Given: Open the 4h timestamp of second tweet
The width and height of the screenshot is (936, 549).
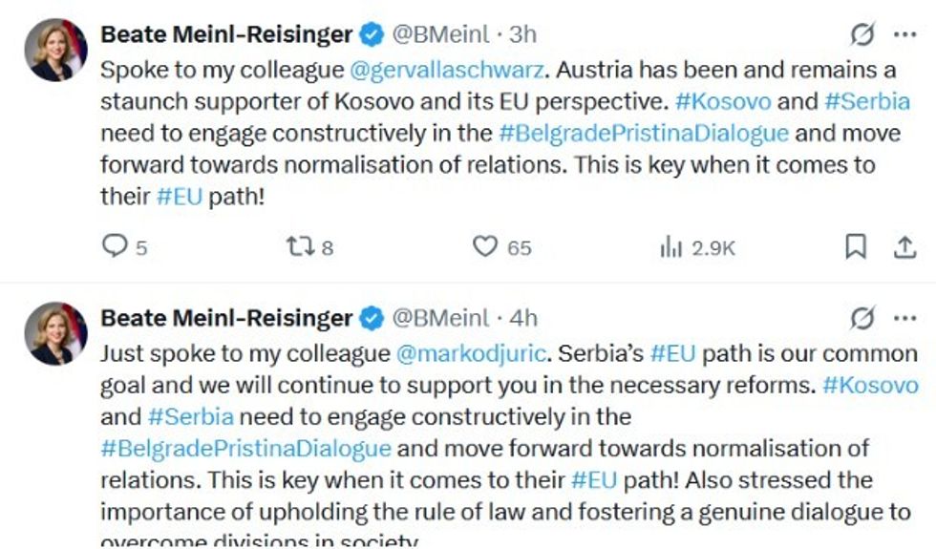Looking at the screenshot, I should [x=522, y=317].
